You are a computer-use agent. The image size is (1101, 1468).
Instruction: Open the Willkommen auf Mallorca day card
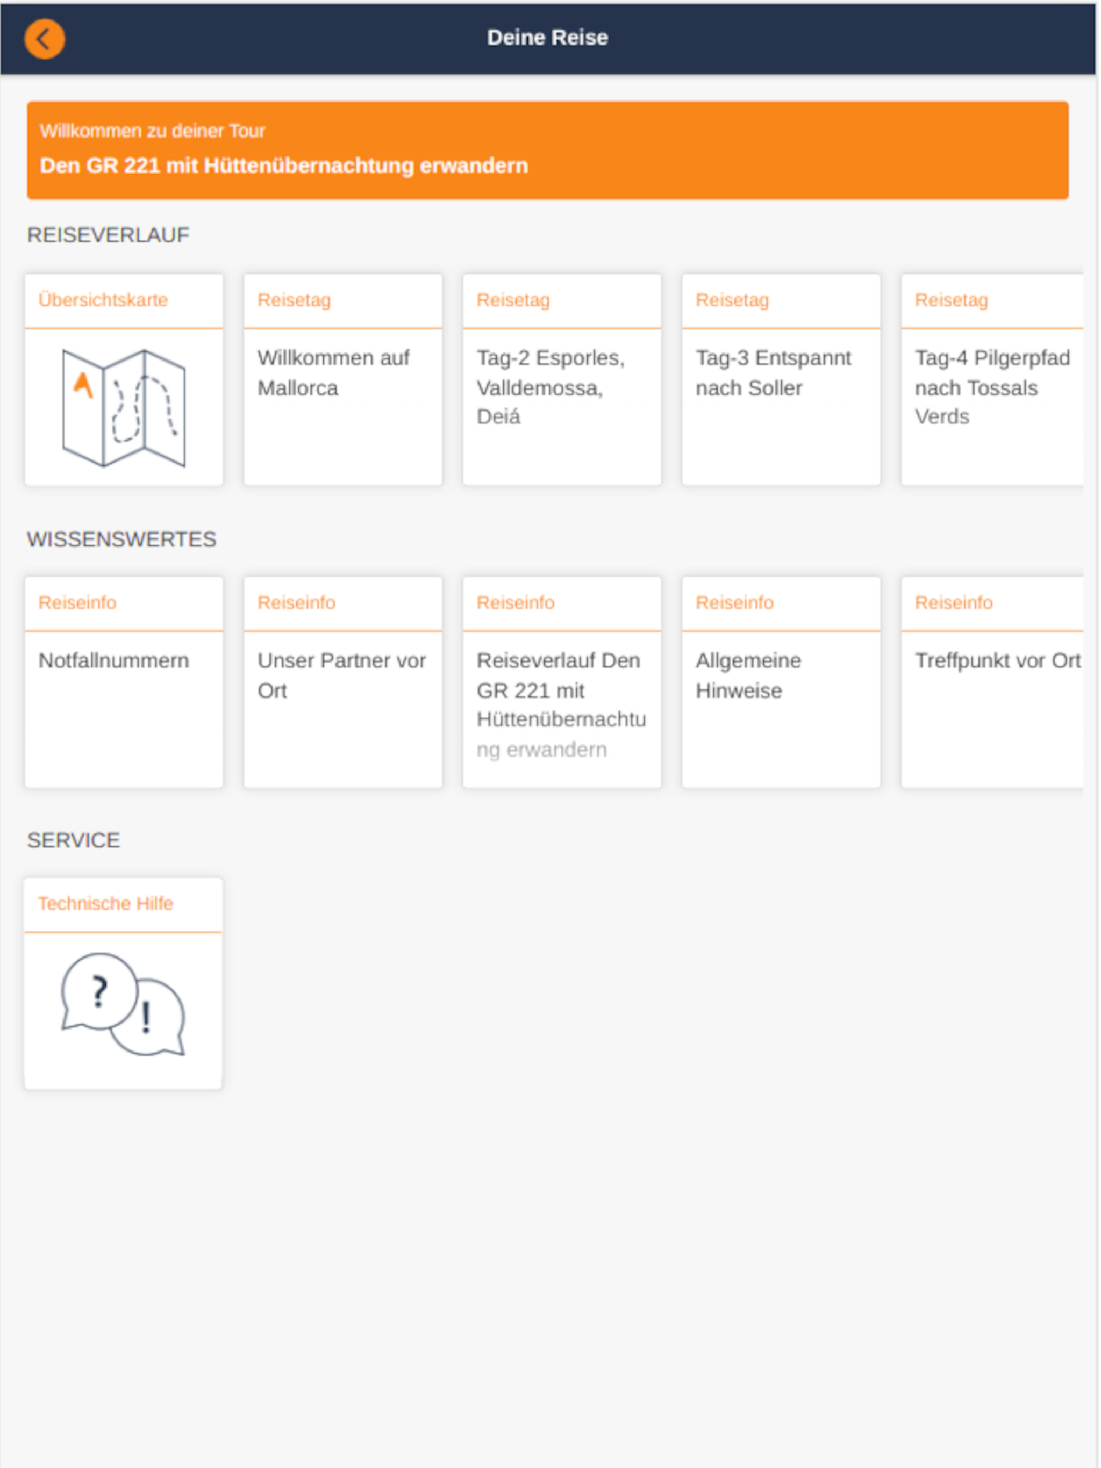pos(344,379)
